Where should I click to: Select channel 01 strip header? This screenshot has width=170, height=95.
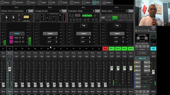click(x=3, y=49)
